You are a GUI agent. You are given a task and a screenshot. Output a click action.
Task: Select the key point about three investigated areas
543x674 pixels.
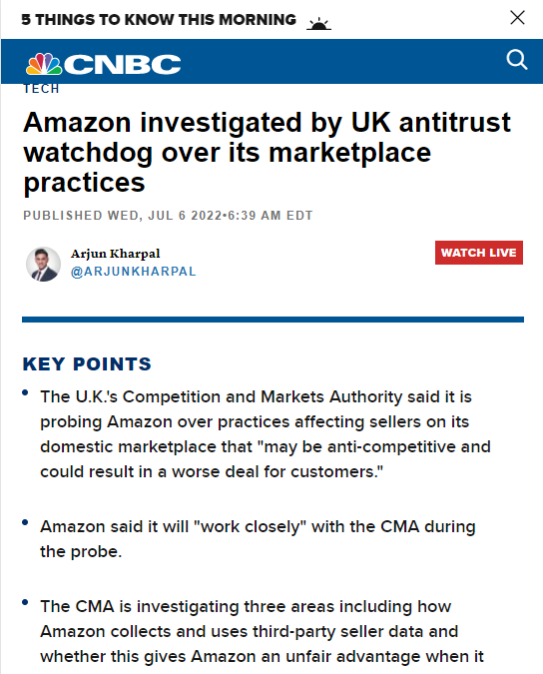click(263, 631)
